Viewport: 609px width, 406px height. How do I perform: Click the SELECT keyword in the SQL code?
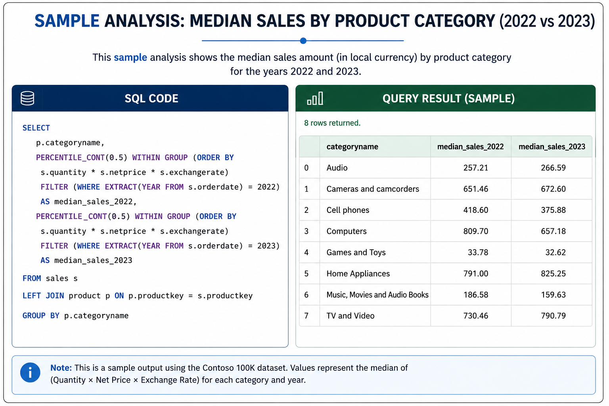pyautogui.click(x=36, y=128)
